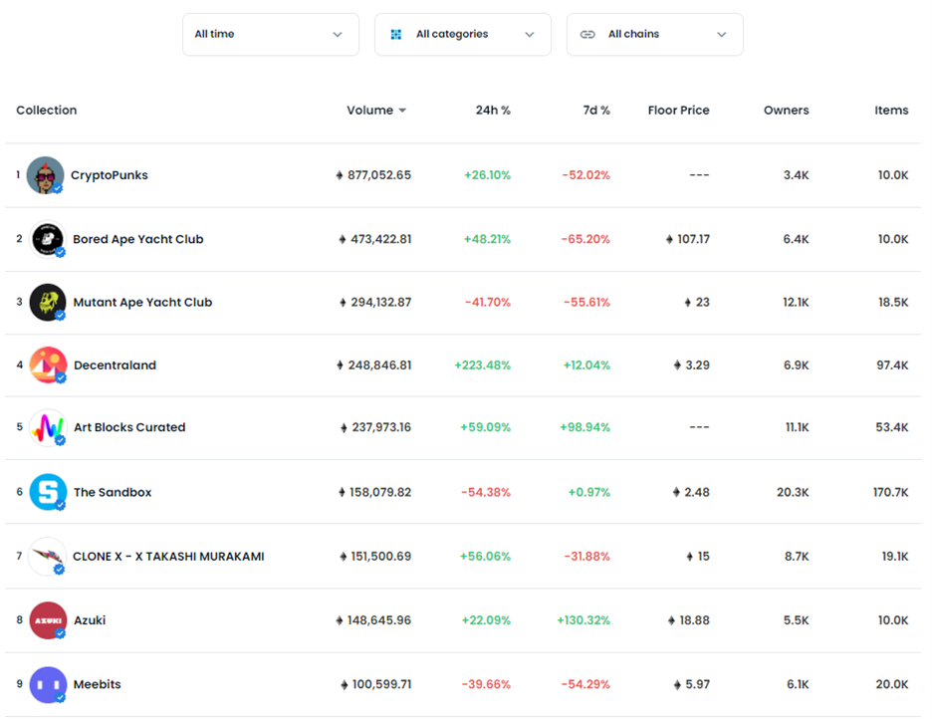
Task: Click The Sandbox blue logo icon
Action: click(x=48, y=492)
